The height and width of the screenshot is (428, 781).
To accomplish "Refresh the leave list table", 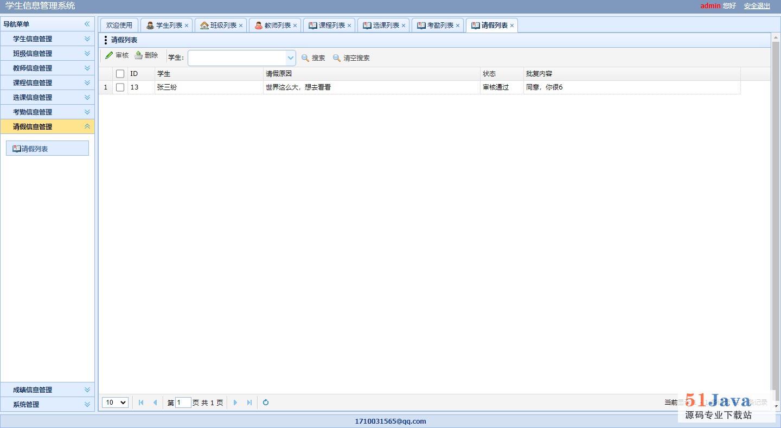I will 266,403.
